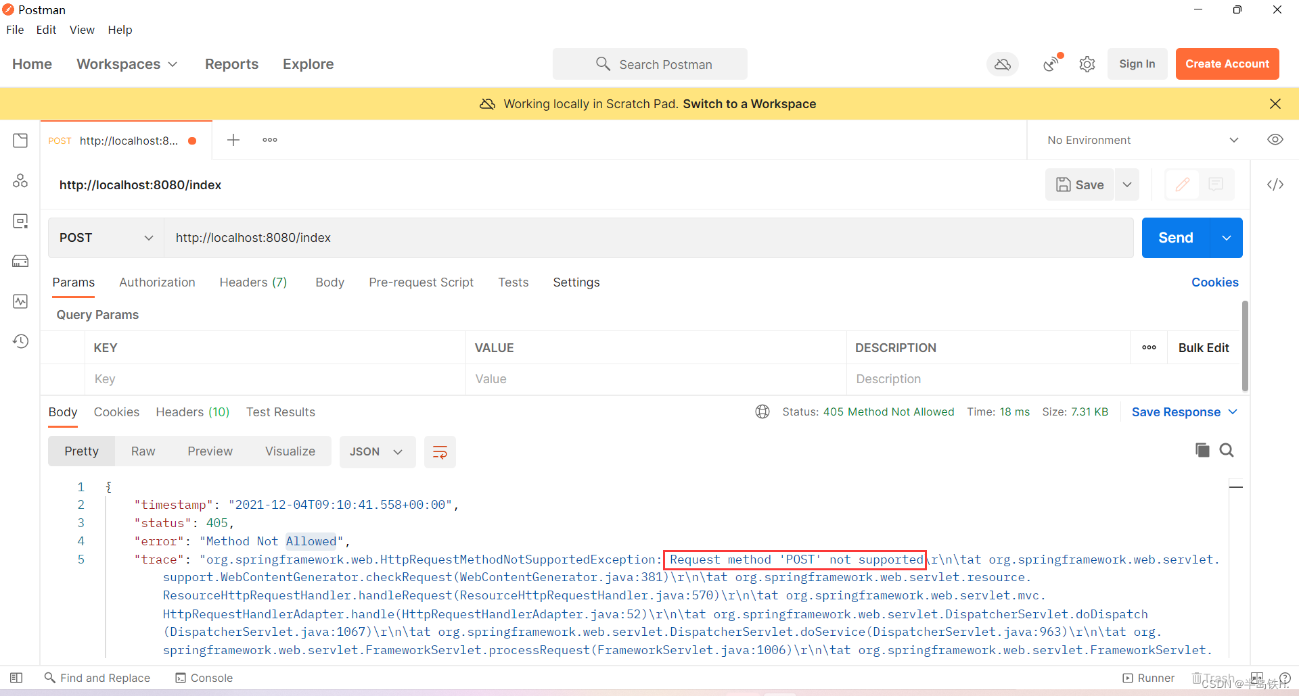The height and width of the screenshot is (696, 1299).
Task: Open the help question mark icon
Action: (1285, 678)
